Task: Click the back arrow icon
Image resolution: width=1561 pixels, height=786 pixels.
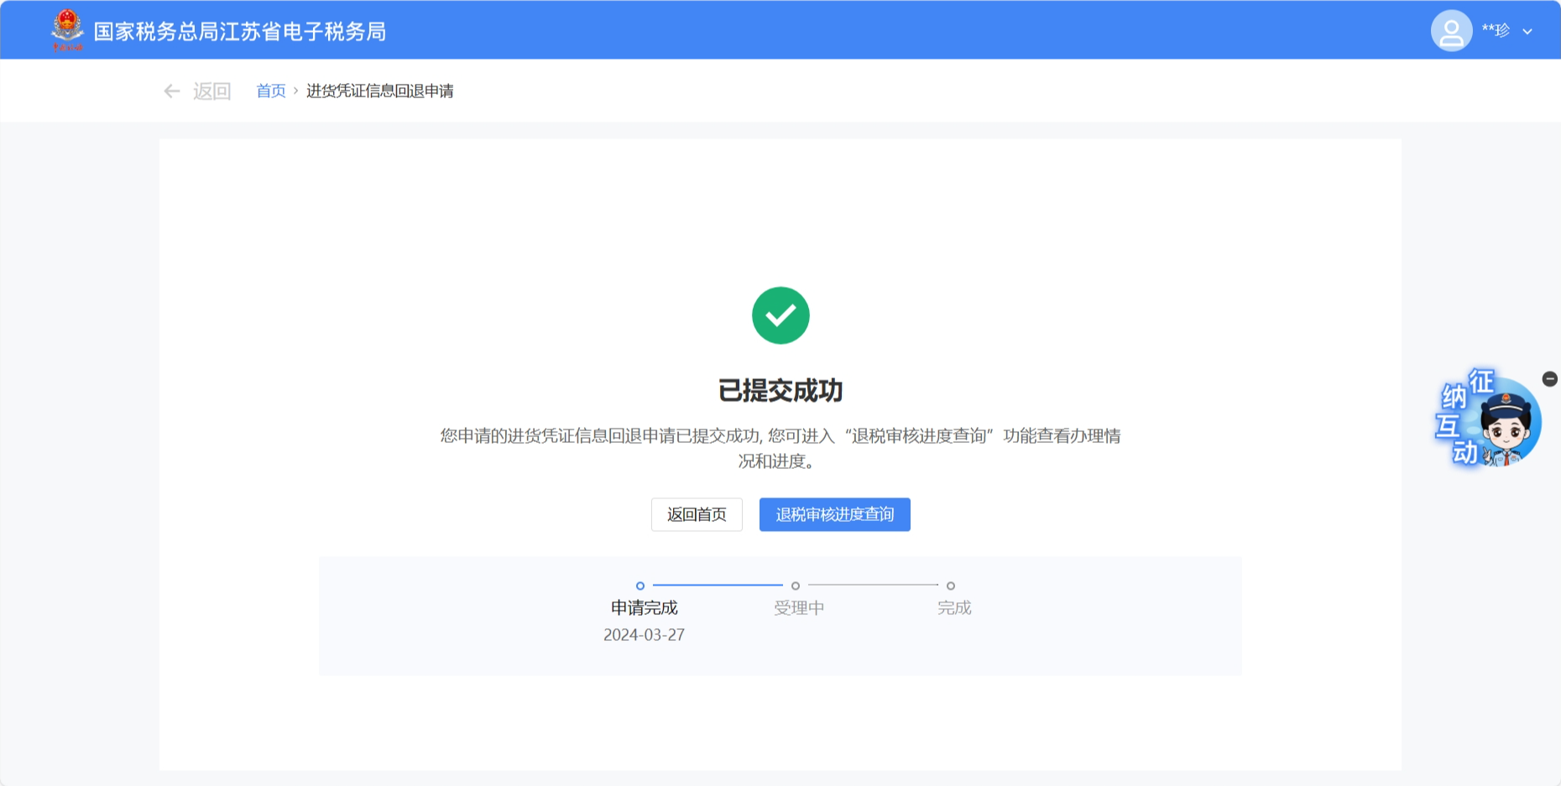Action: pos(172,91)
